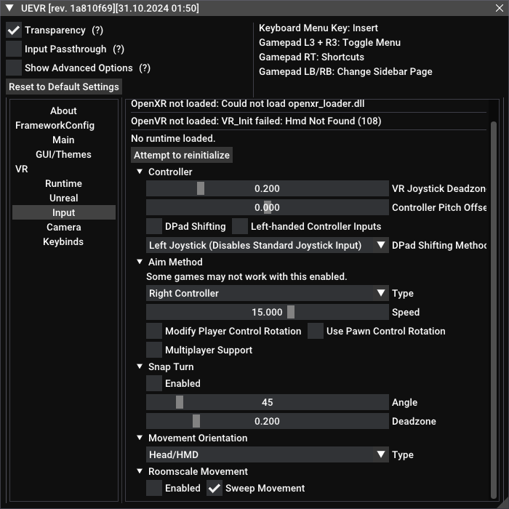
Task: Click Attempt to reinitialize button
Action: (x=182, y=155)
